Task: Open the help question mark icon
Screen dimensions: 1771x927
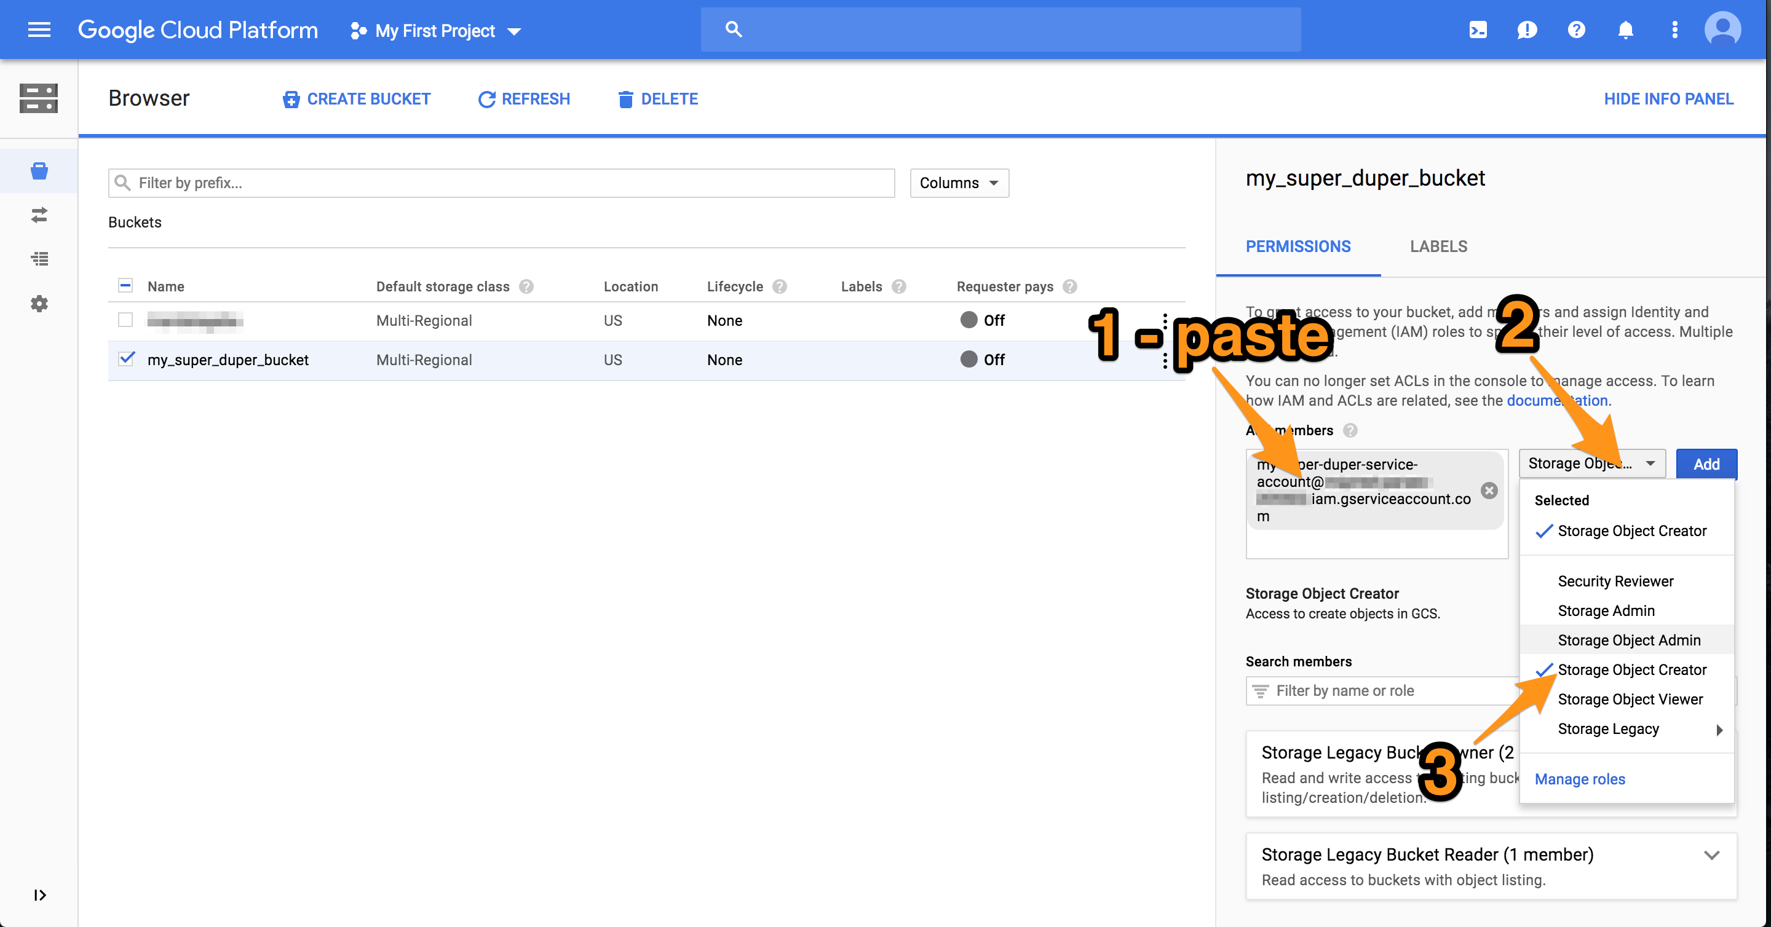Action: pyautogui.click(x=1575, y=30)
